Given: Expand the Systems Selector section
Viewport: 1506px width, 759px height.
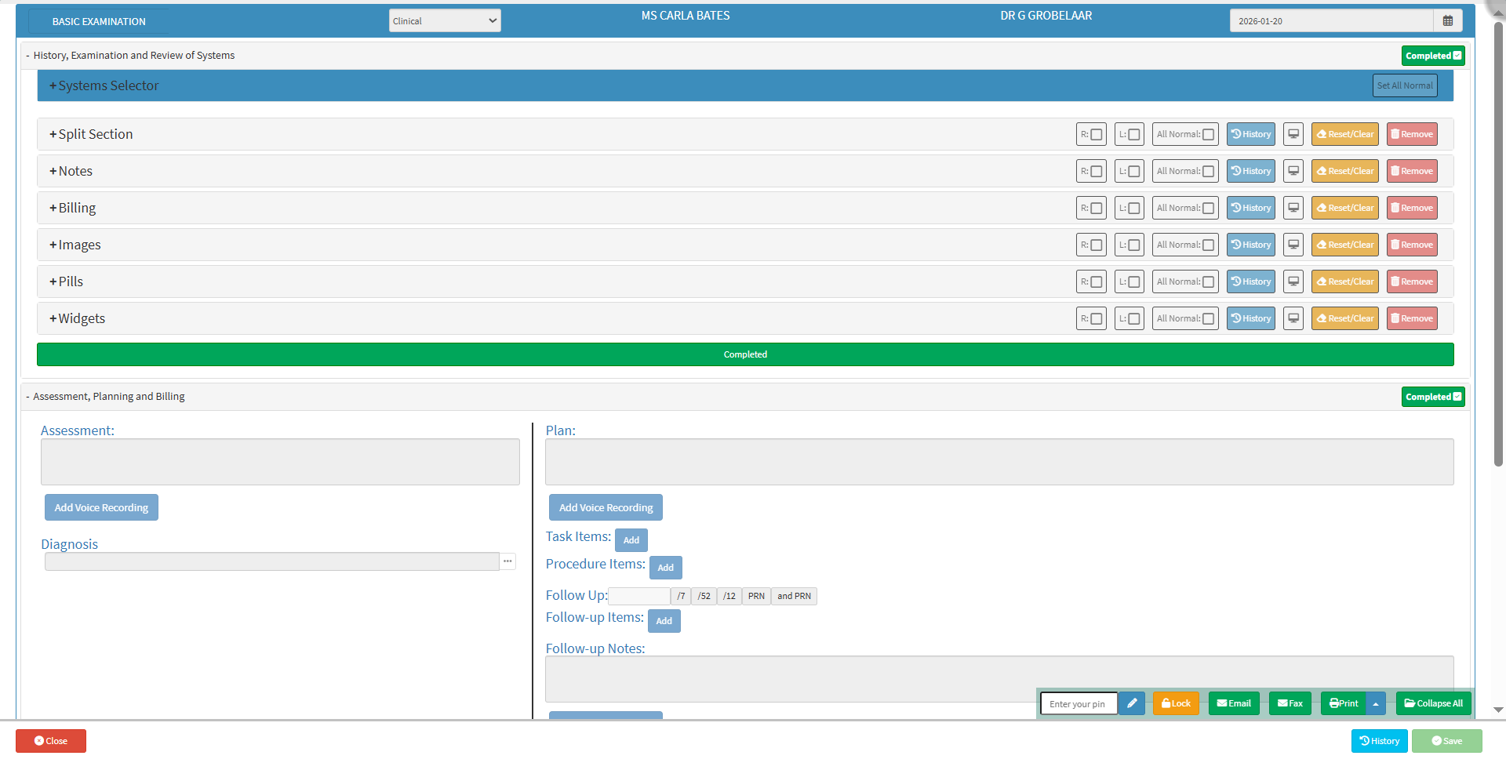Looking at the screenshot, I should point(104,85).
